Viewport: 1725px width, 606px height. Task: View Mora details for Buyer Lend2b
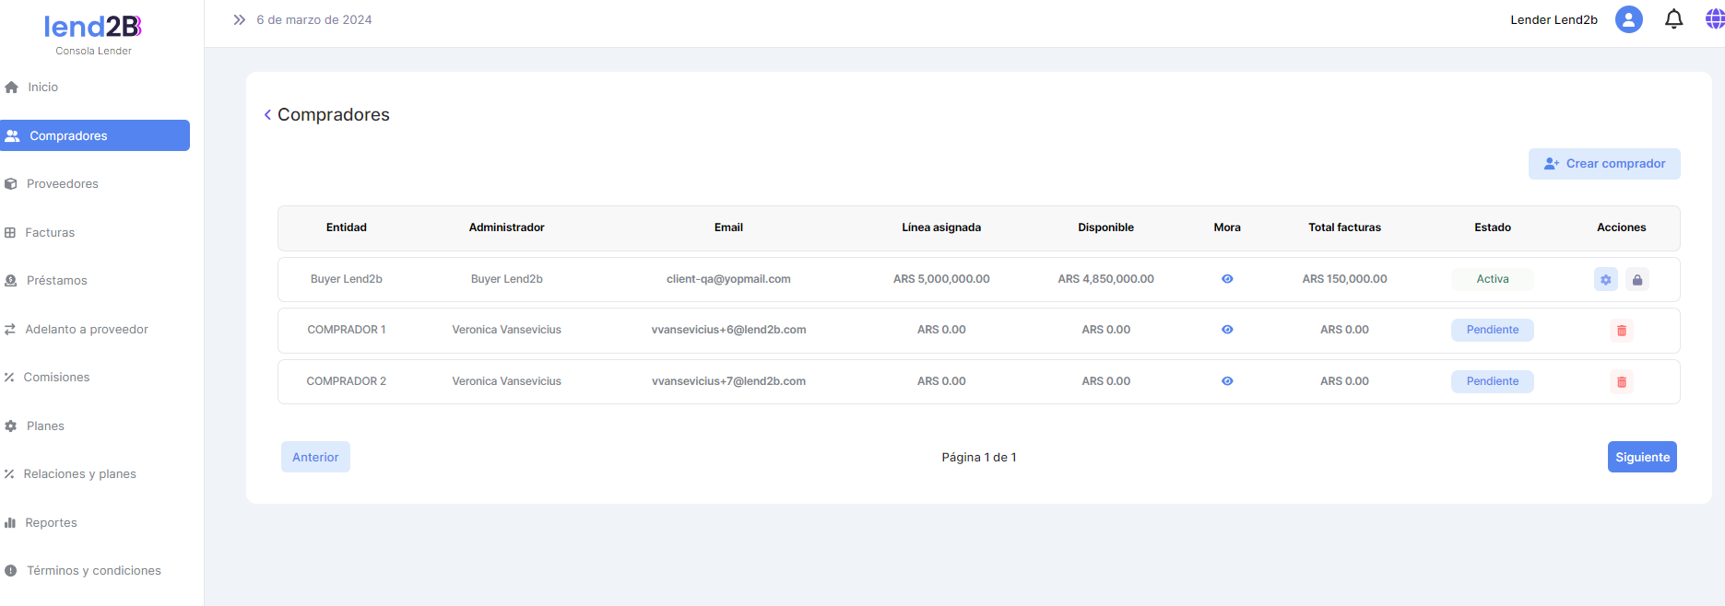(x=1226, y=279)
